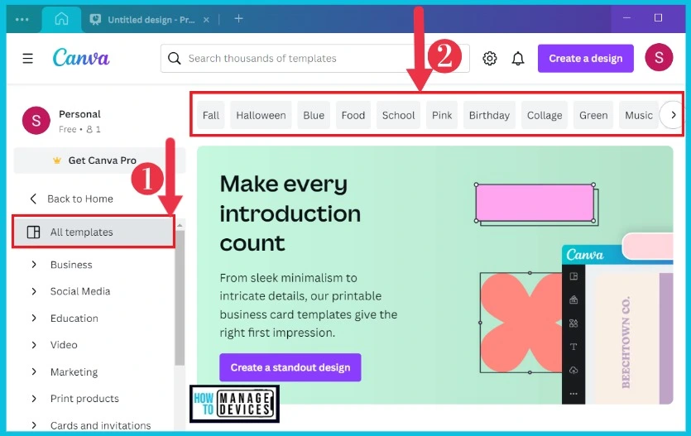Screen dimensions: 691x436
Task: Select All templates in the sidebar
Action: point(94,232)
